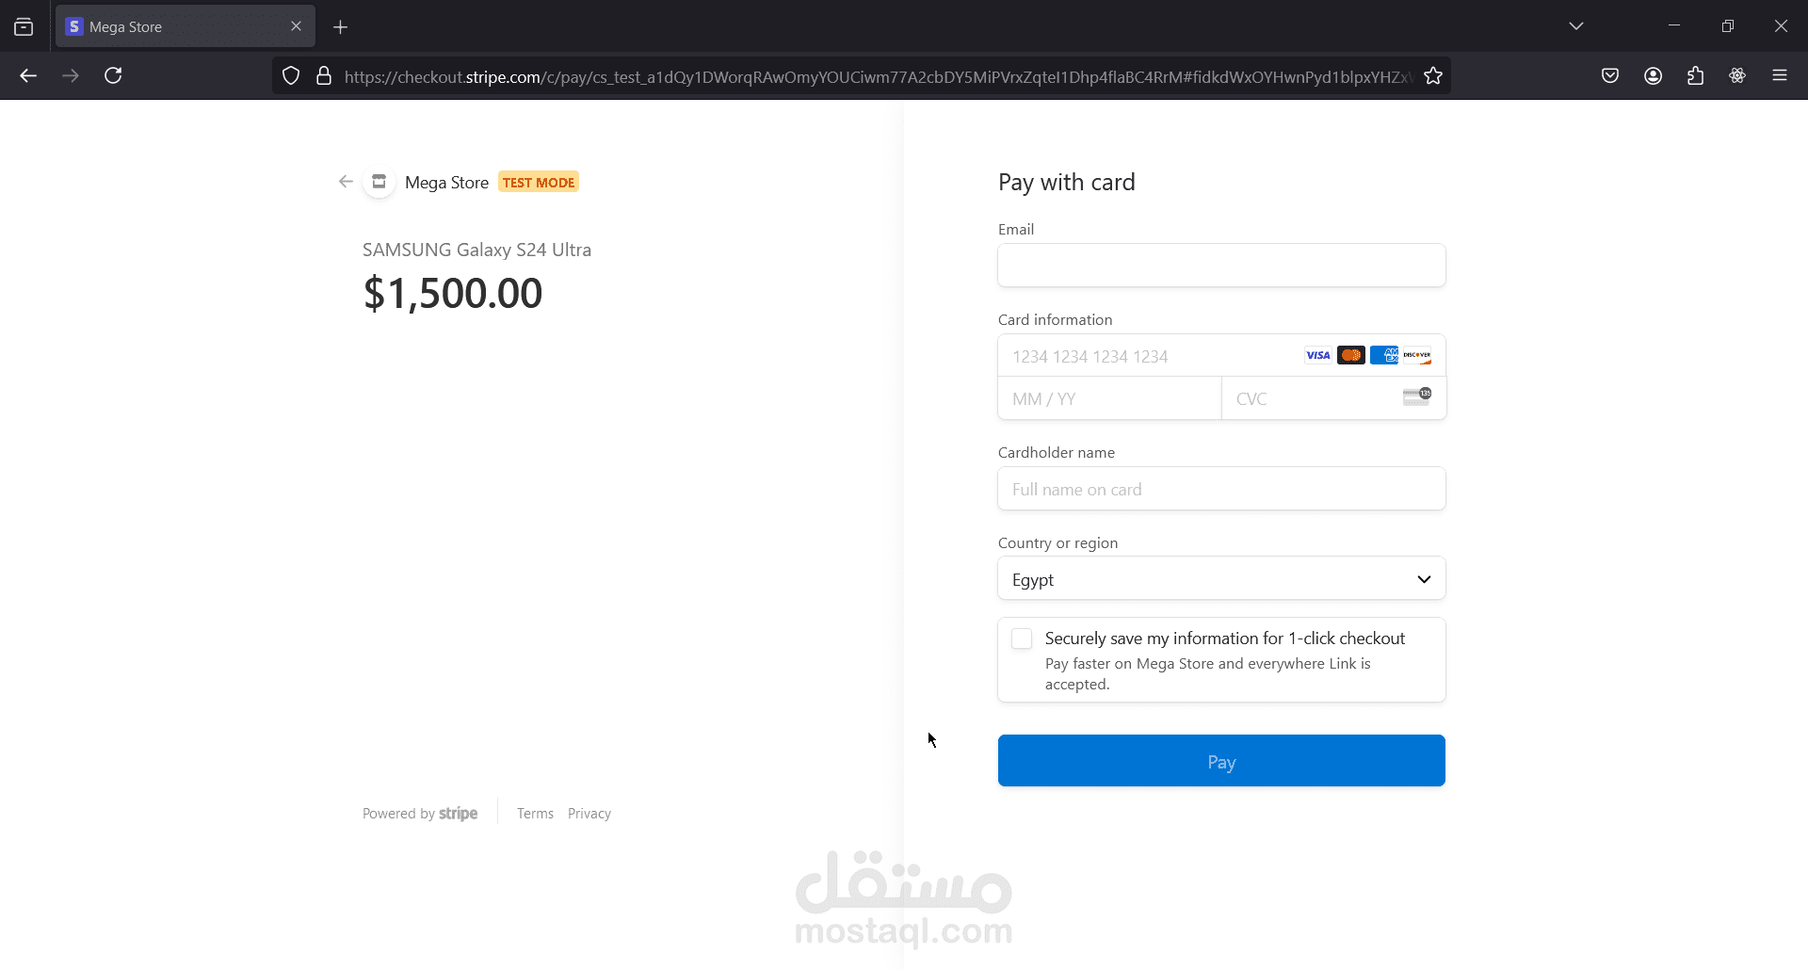Enable securely save my information checkbox

tap(1022, 639)
